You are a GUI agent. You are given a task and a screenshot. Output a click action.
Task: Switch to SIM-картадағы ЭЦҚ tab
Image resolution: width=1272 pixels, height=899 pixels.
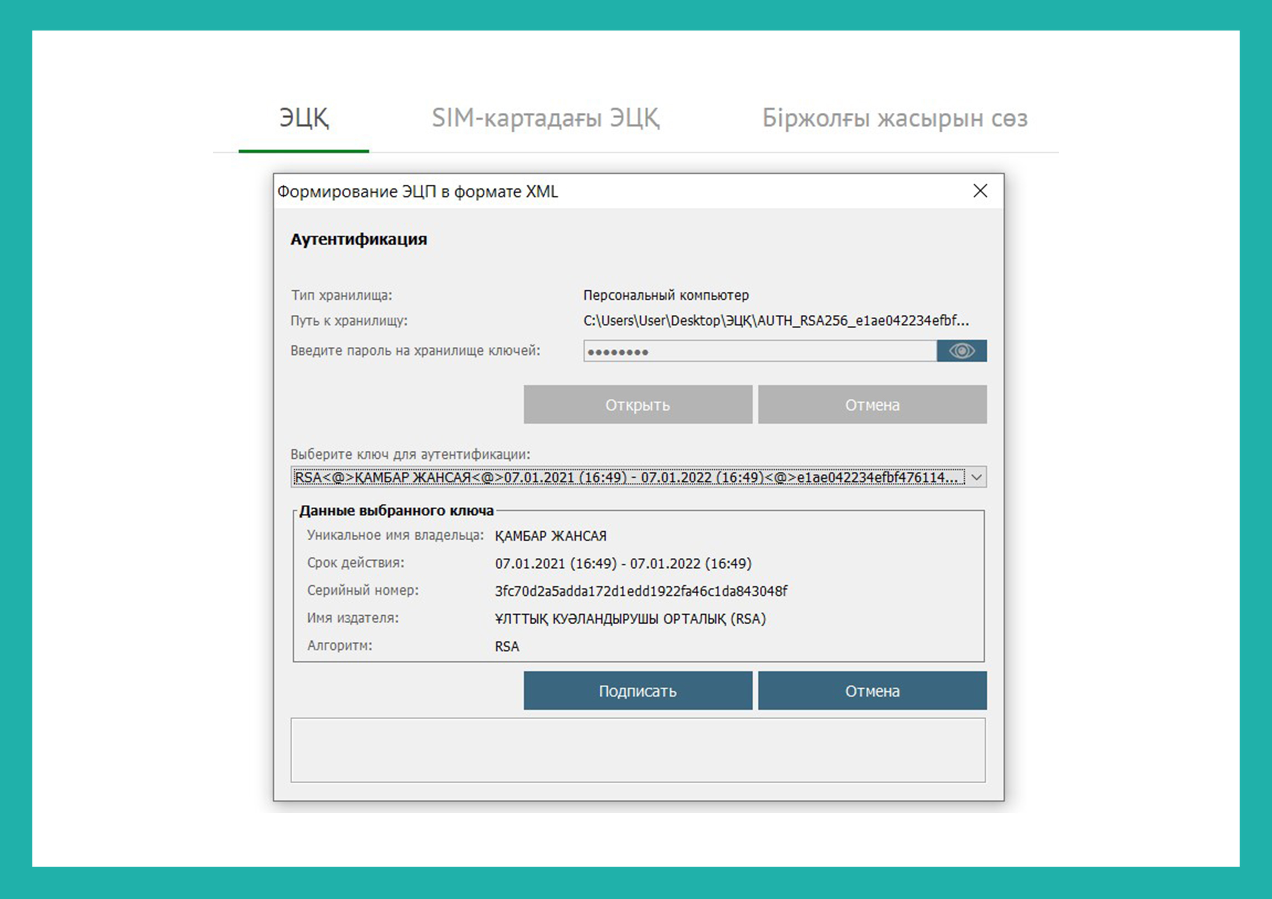(x=546, y=118)
